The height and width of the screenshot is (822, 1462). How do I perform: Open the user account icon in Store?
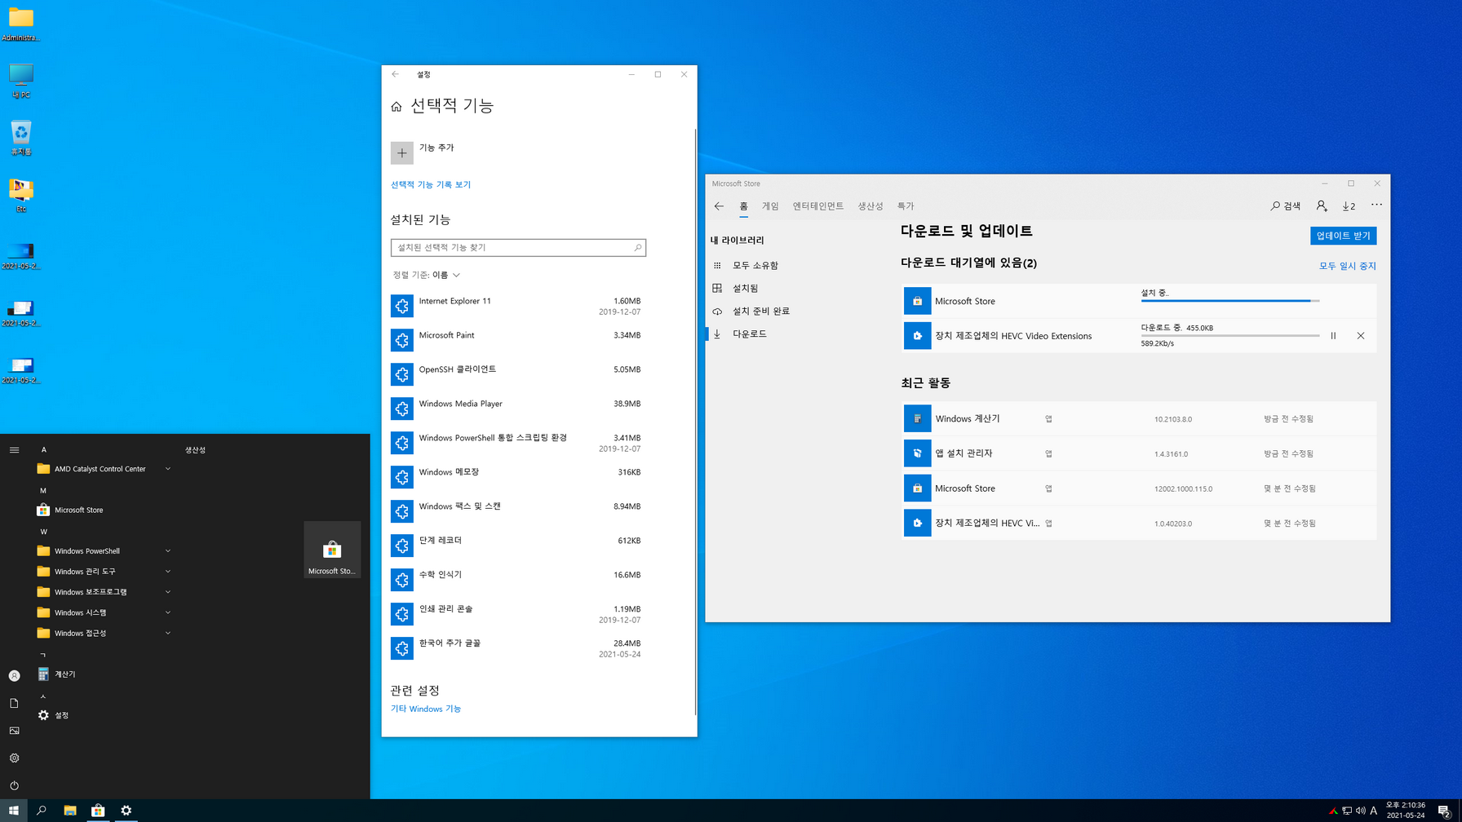(x=1322, y=206)
